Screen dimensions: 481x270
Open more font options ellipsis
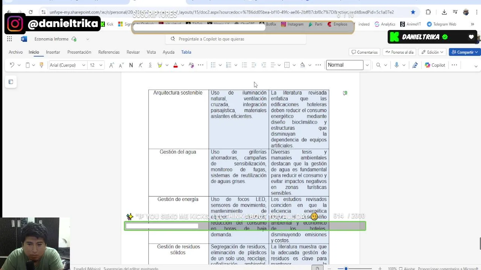[201, 65]
